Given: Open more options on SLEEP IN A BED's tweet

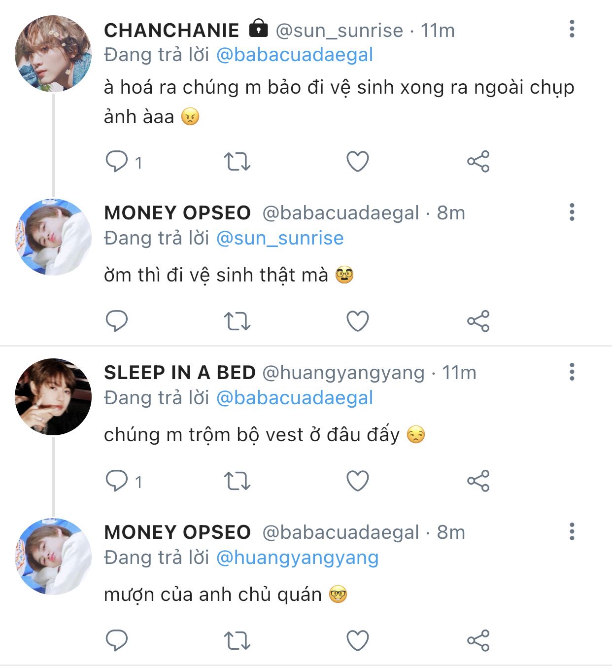Looking at the screenshot, I should [x=572, y=372].
